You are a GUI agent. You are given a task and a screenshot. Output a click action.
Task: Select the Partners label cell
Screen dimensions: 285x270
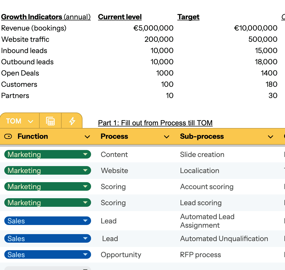(x=15, y=96)
